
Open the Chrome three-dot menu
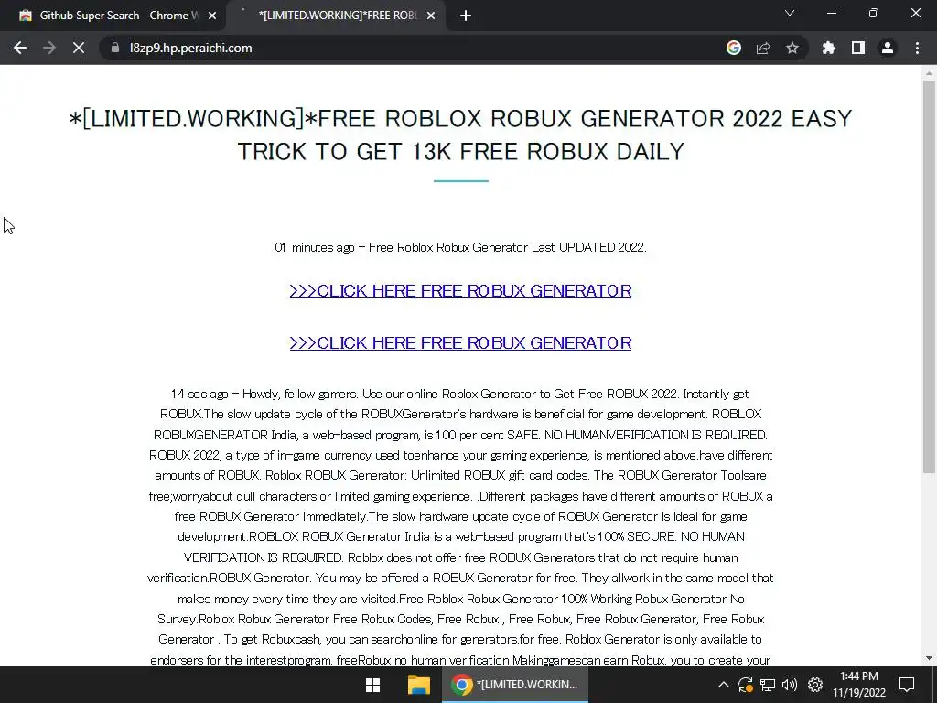tap(917, 48)
